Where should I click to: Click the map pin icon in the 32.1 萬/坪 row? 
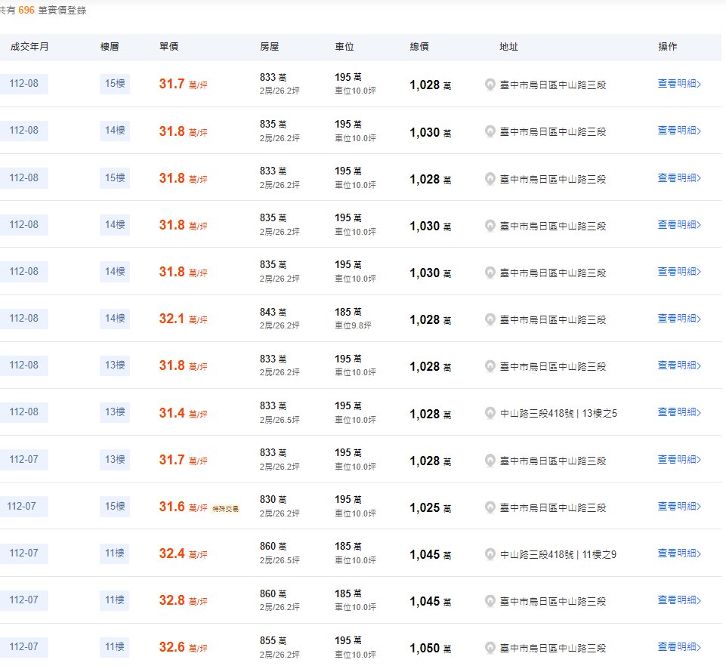pyautogui.click(x=490, y=319)
